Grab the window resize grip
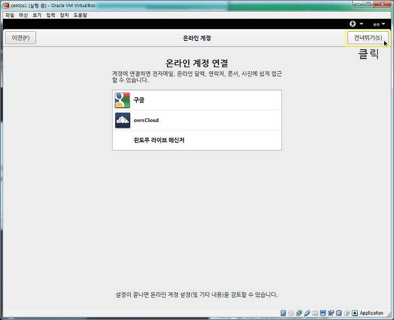The height and width of the screenshot is (320, 394). tap(389, 314)
